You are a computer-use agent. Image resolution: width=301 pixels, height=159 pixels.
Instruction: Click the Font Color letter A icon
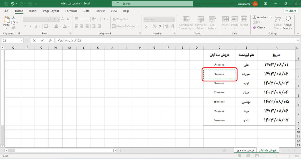[65, 26]
